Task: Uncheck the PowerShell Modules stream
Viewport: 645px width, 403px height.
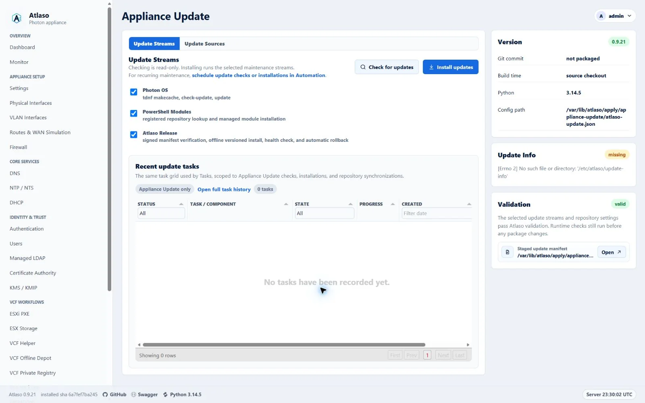Action: (133, 113)
